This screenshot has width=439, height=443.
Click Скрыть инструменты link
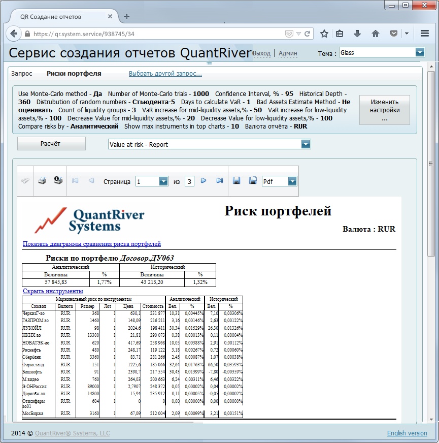click(53, 291)
